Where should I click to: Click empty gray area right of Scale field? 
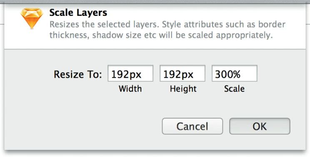pyautogui.click(x=281, y=73)
